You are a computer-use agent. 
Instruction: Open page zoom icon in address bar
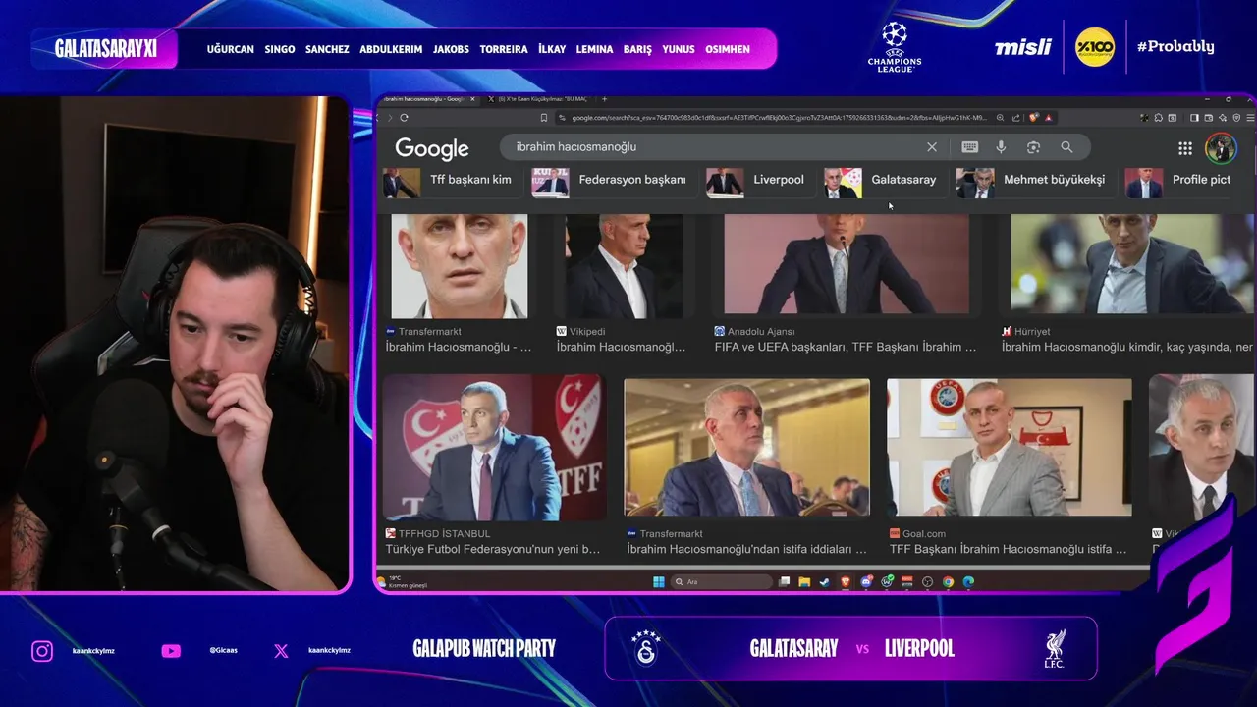pos(1000,117)
